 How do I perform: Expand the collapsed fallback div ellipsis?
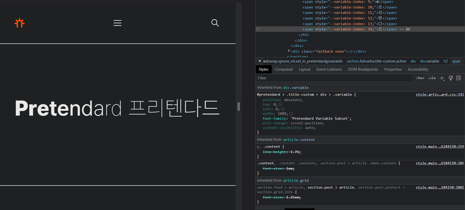tap(351, 52)
